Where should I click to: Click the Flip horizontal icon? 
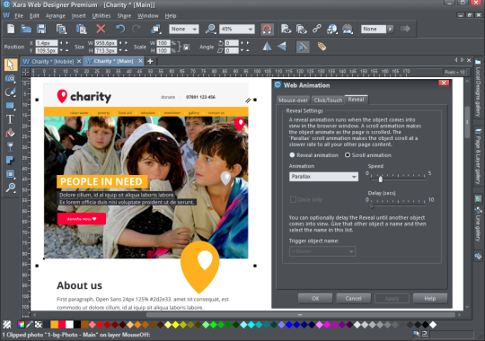(x=267, y=47)
